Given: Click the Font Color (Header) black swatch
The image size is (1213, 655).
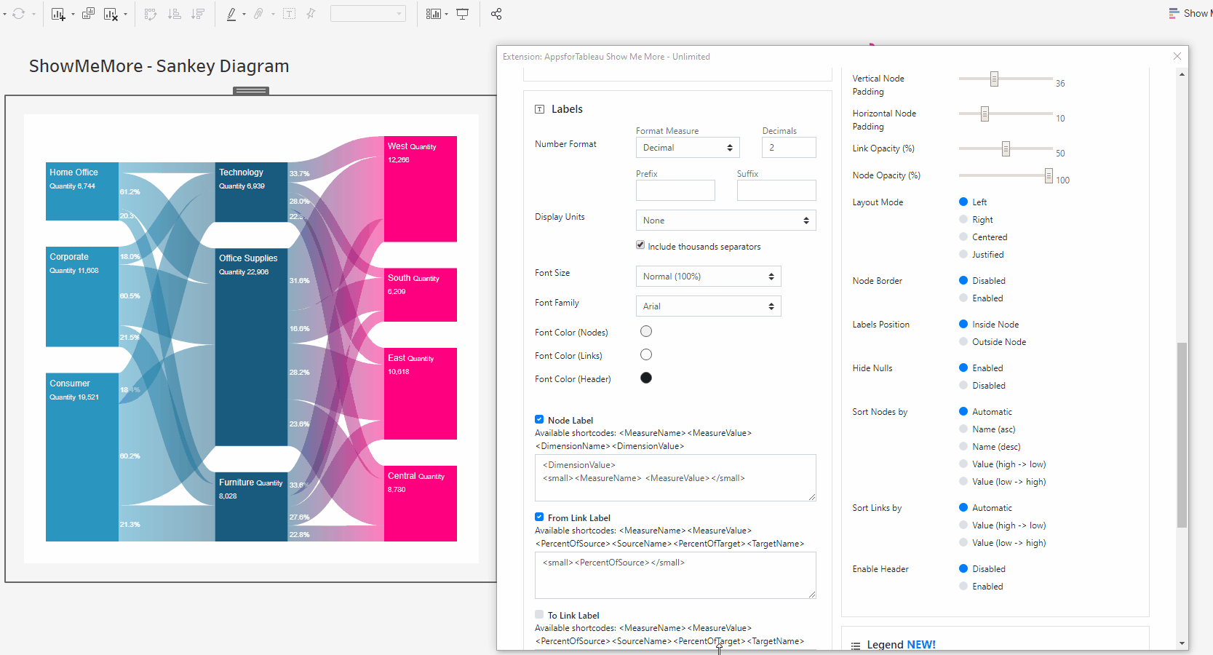Looking at the screenshot, I should [x=646, y=378].
